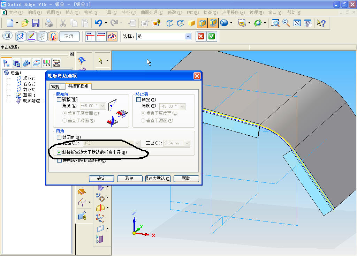The width and height of the screenshot is (357, 256).
Task: Select start-end radio 垂直于源面(S)
Action: coord(64,120)
